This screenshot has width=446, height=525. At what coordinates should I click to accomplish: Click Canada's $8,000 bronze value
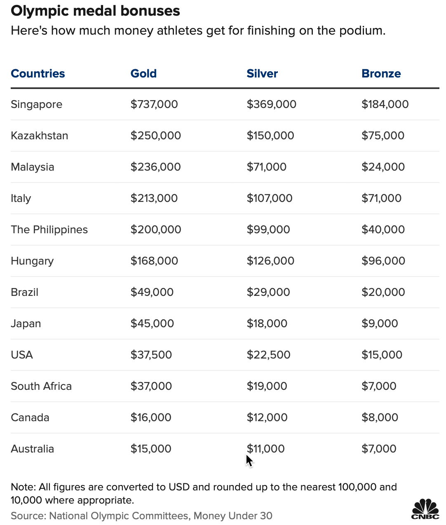[x=380, y=417]
